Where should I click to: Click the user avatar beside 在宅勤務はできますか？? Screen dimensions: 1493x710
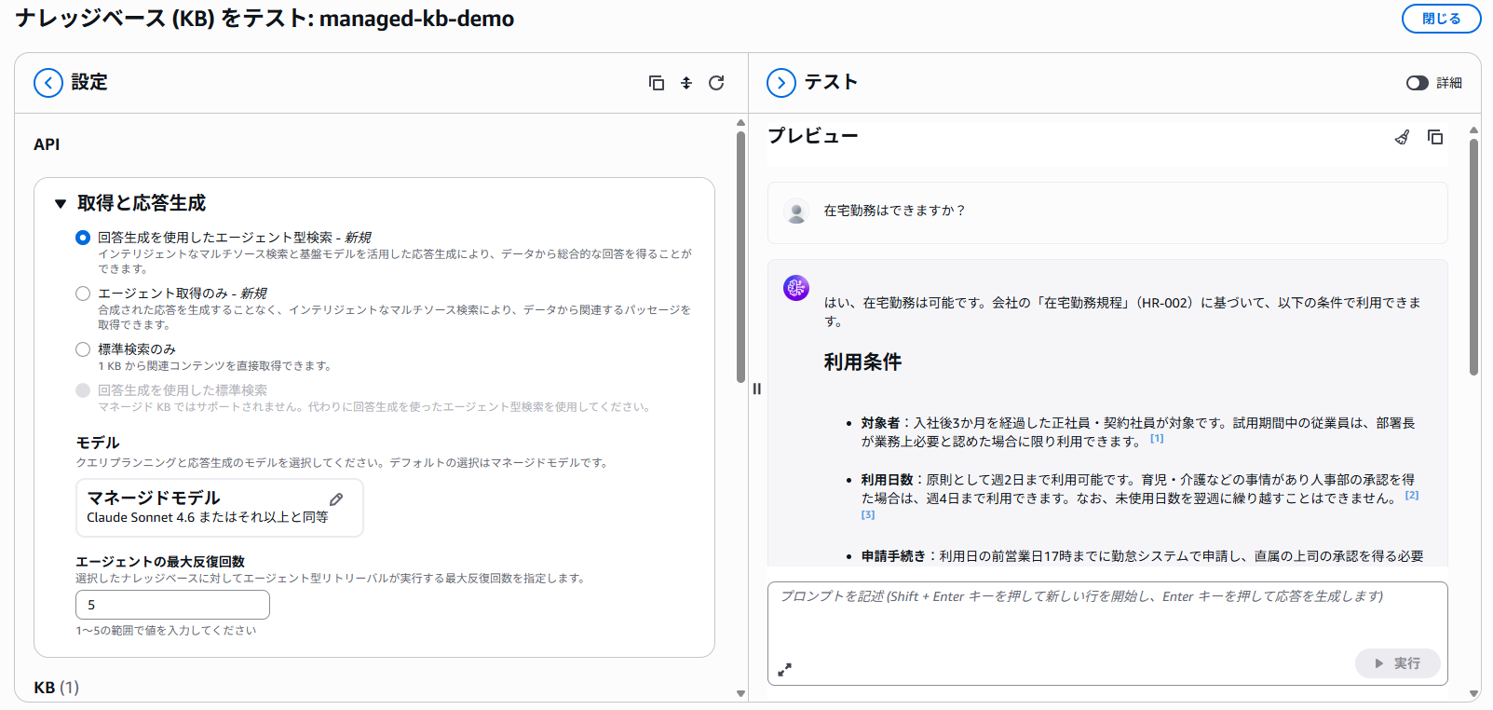796,212
